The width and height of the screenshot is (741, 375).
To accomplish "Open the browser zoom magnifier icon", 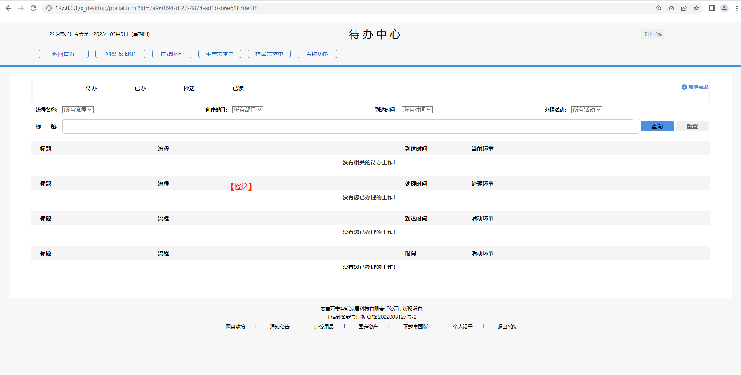I will click(659, 8).
